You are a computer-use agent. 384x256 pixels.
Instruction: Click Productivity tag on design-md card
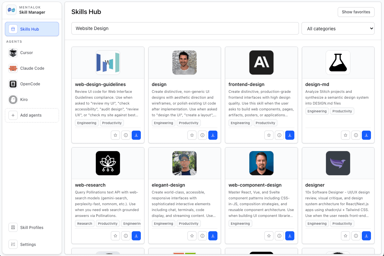tap(342, 111)
